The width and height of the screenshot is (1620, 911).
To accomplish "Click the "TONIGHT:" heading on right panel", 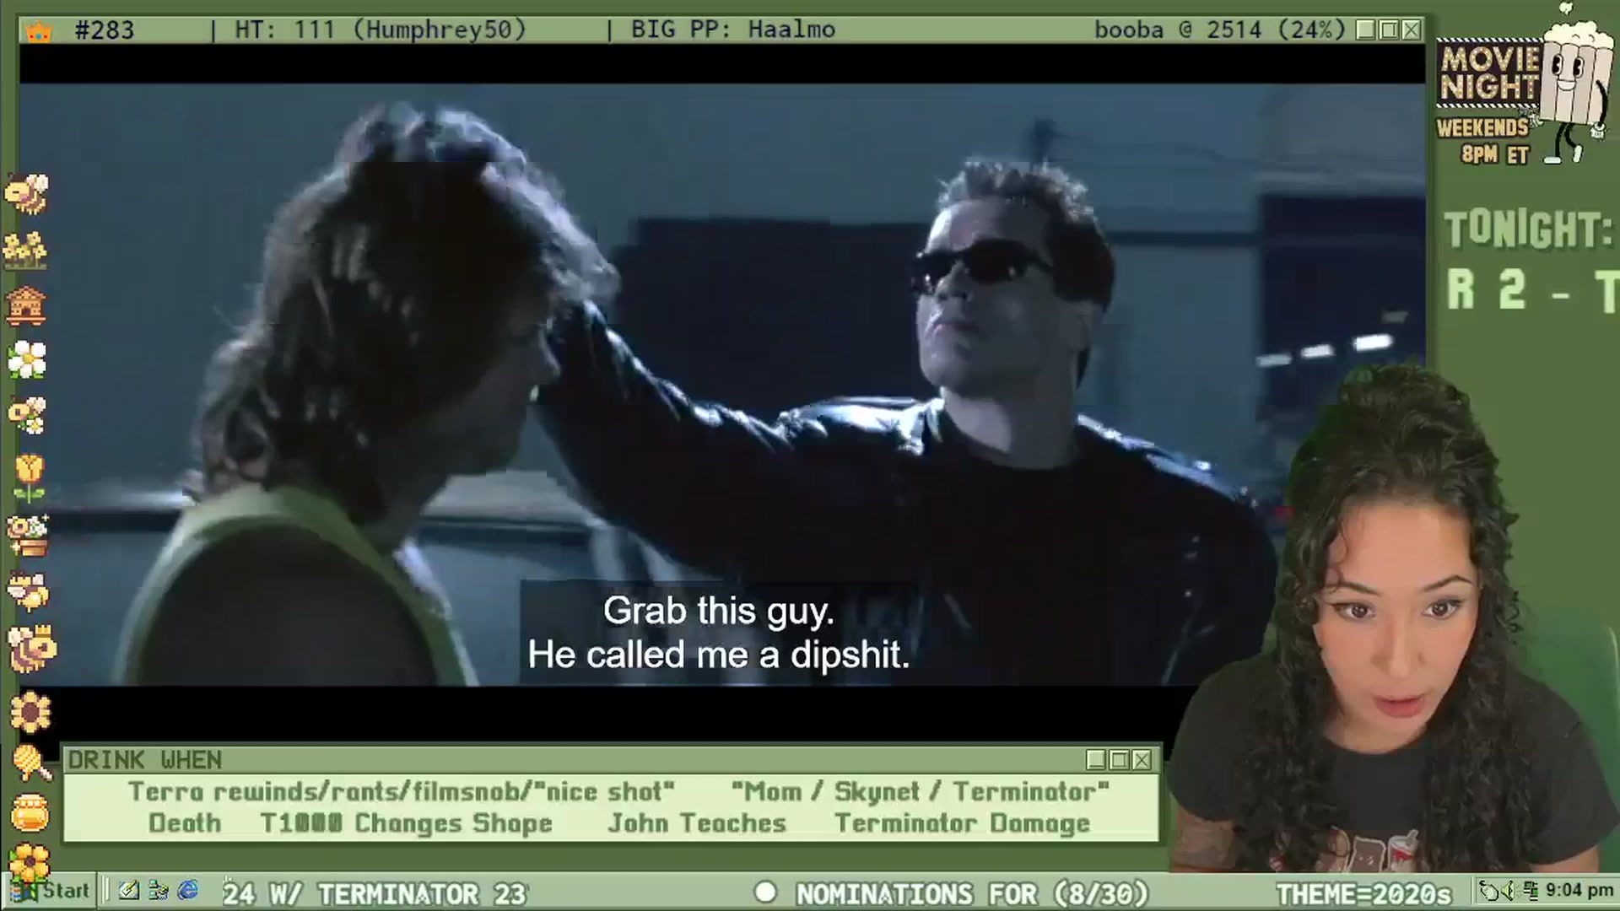I will click(1529, 230).
